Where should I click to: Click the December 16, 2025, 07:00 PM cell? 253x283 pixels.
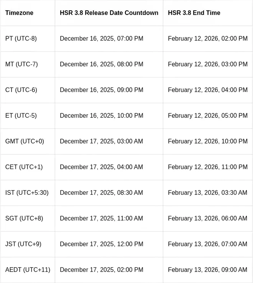[102, 39]
